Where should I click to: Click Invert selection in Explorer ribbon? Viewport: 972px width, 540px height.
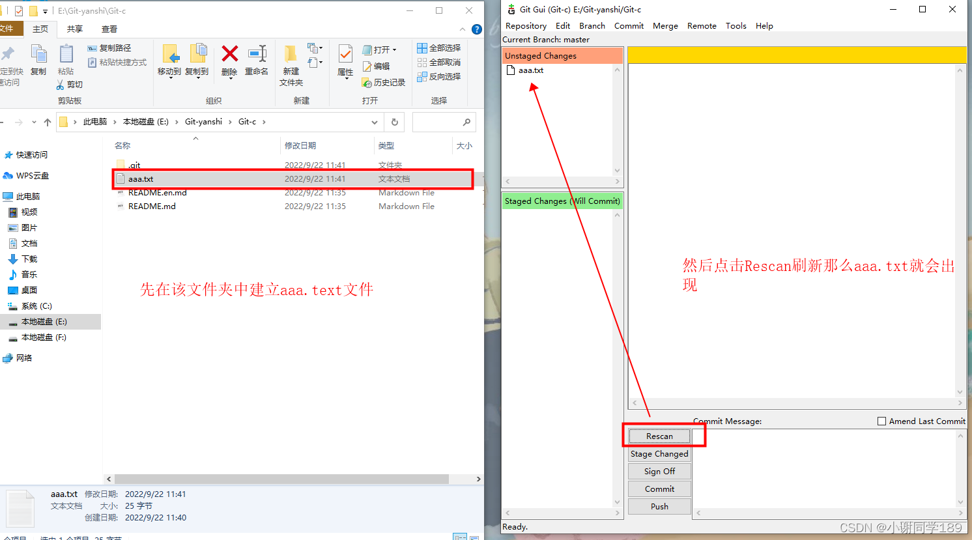(x=439, y=77)
